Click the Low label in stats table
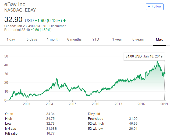Viewport: 170px width, 137px height. [x=8, y=124]
